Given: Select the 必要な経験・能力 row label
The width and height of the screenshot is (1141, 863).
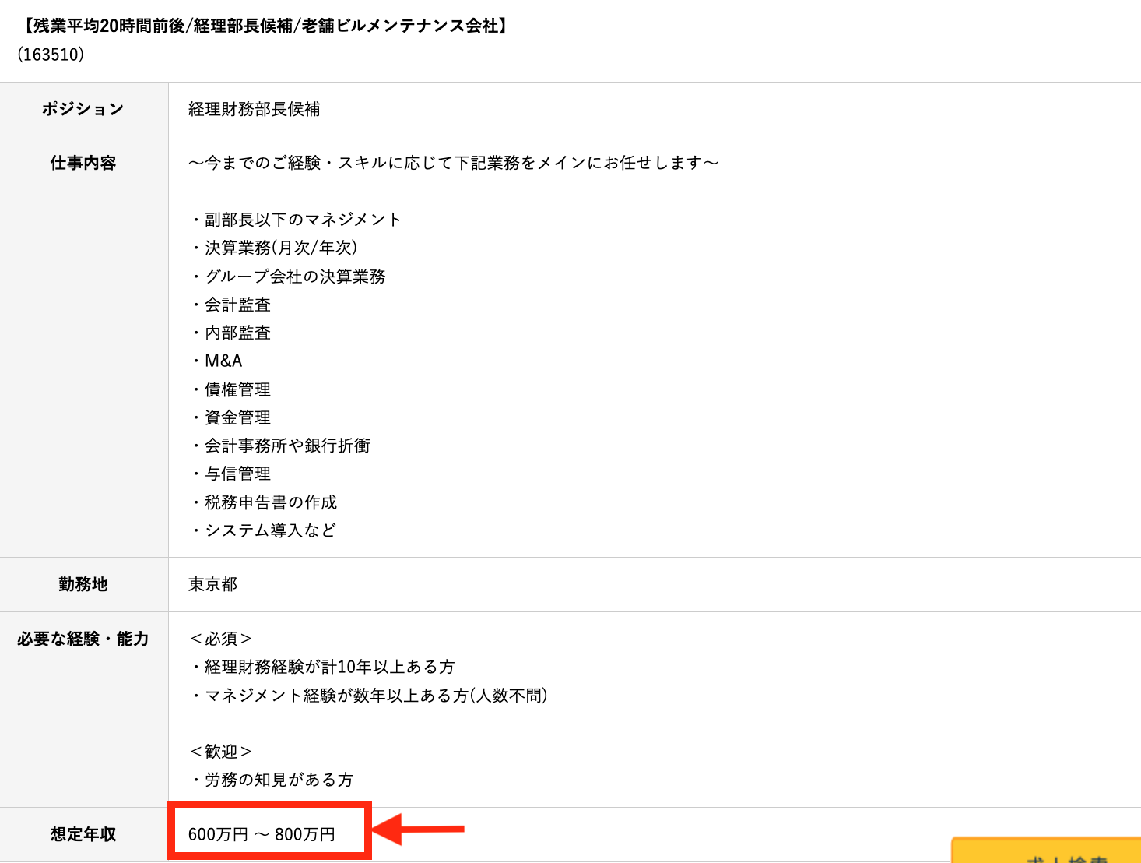Looking at the screenshot, I should pos(83,639).
